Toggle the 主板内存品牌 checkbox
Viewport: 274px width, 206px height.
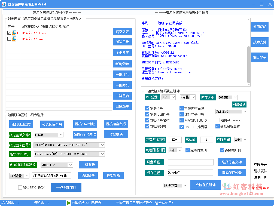182,108
